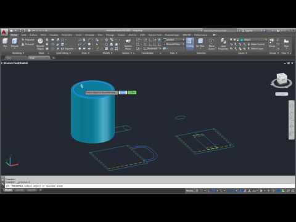The width and height of the screenshot is (296, 222).
Task: Switch to the Manage ribbon tab
Action: point(110,35)
